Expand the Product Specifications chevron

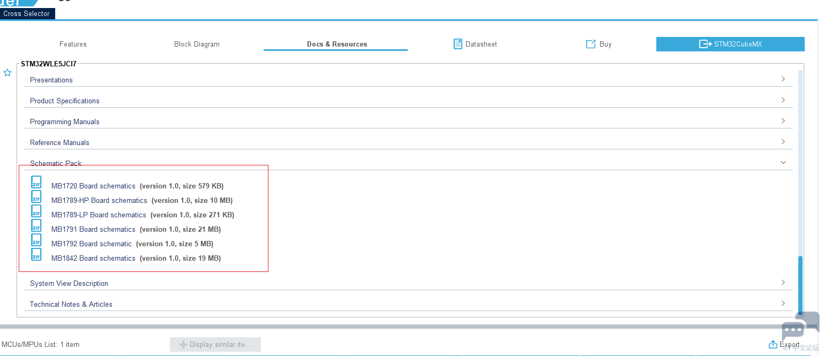click(783, 100)
